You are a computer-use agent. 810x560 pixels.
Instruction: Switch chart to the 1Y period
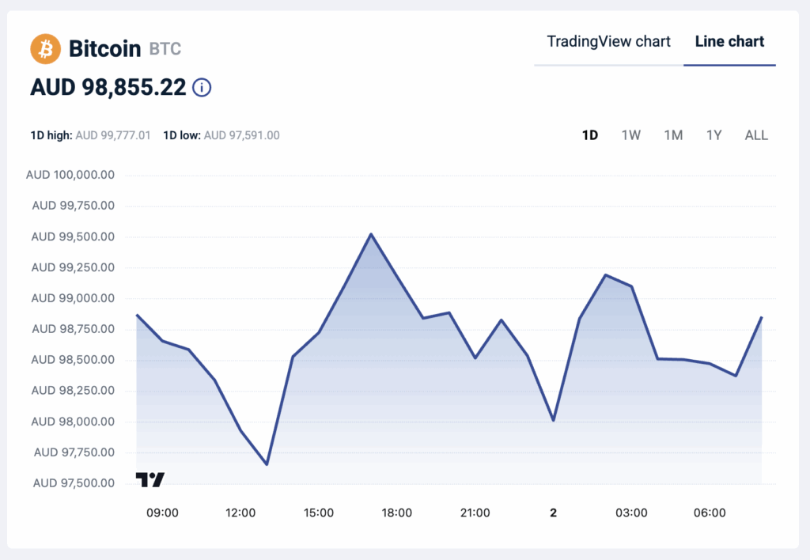(713, 134)
